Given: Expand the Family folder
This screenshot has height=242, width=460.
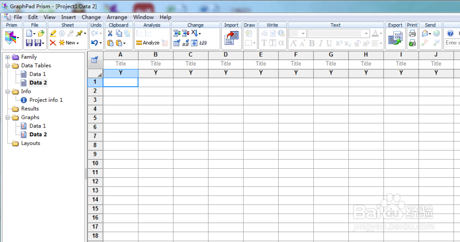Looking at the screenshot, I should point(8,57).
